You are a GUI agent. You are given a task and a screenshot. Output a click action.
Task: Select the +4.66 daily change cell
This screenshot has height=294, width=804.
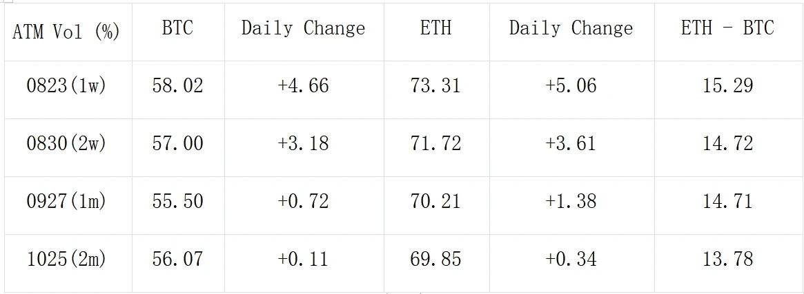coord(303,86)
